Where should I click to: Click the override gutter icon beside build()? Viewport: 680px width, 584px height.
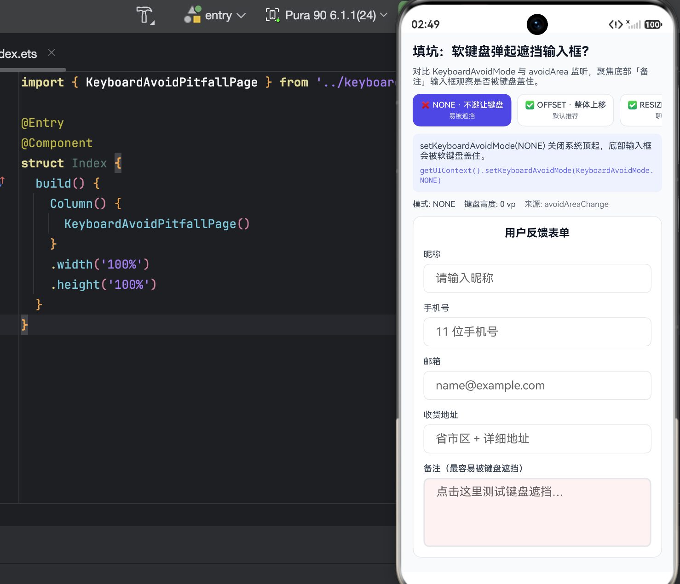[x=2, y=182]
